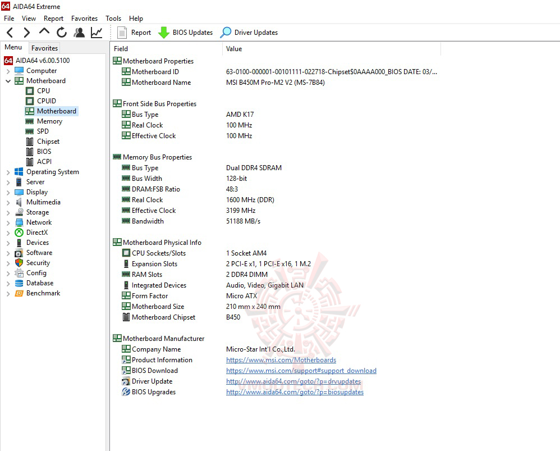Click the MSI BIOS Download support link
This screenshot has width=560, height=451.
coord(302,371)
